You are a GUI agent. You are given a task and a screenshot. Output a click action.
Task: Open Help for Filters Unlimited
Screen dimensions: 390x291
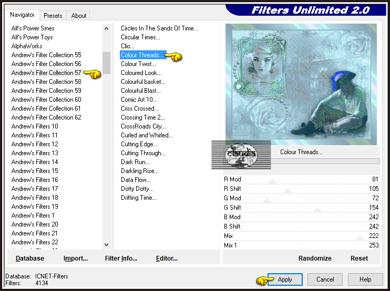365,279
